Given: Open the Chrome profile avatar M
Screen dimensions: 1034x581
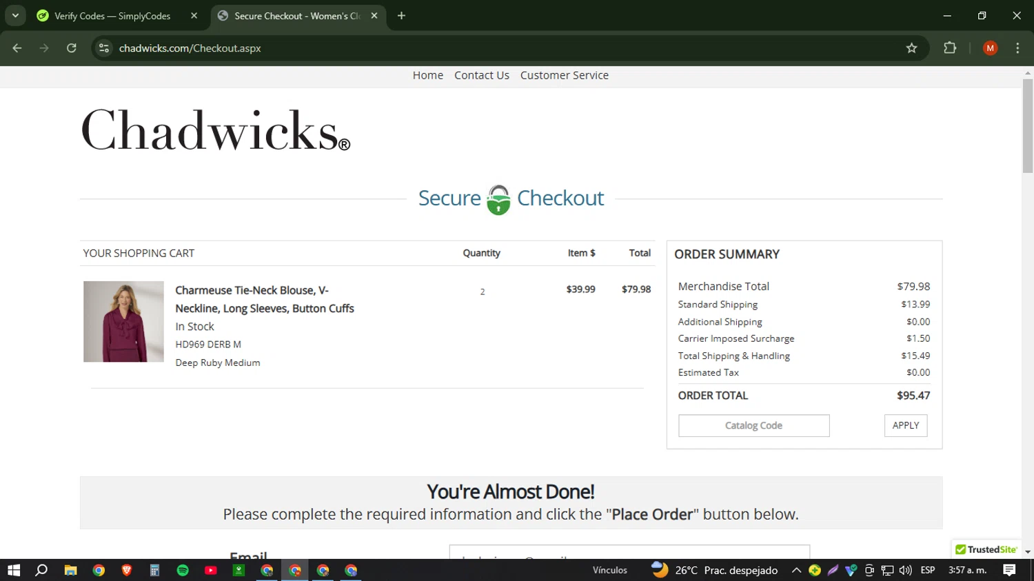Looking at the screenshot, I should point(990,48).
